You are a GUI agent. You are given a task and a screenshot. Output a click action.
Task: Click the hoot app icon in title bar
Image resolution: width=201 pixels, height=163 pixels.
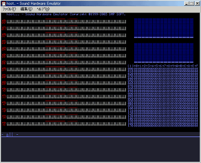[x=4, y=4]
